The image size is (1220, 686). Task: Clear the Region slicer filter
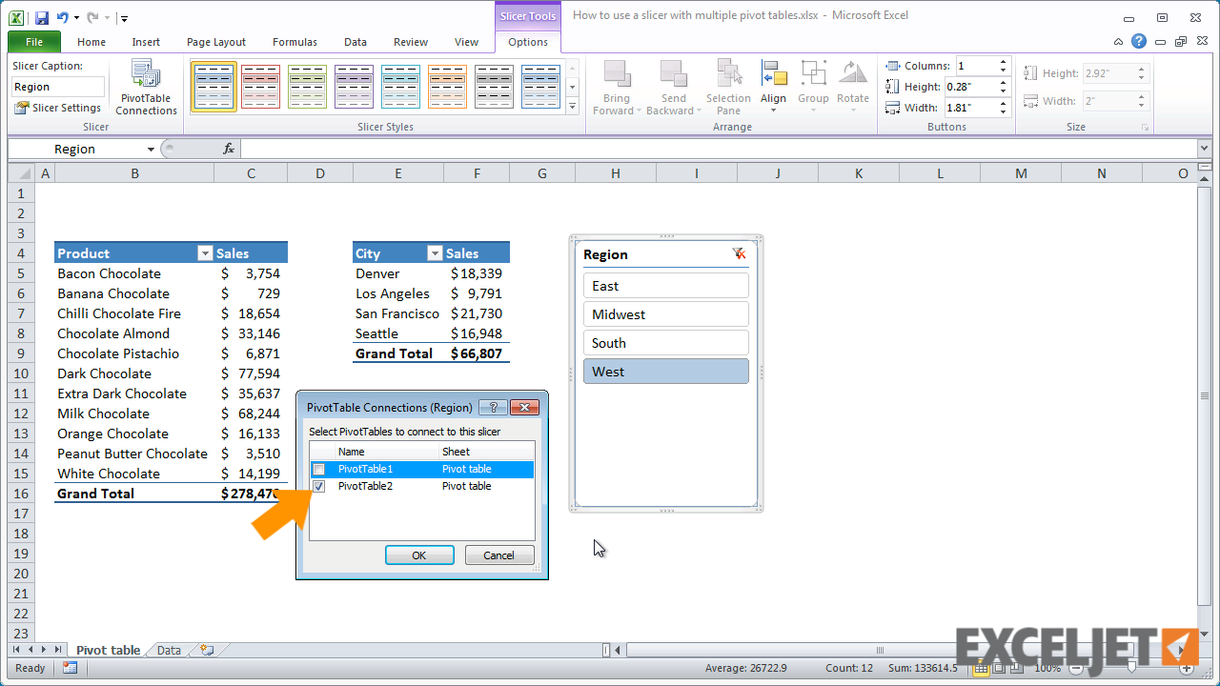tap(739, 253)
